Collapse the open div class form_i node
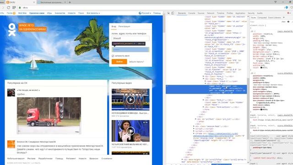293x165 pixels. [x=203, y=79]
